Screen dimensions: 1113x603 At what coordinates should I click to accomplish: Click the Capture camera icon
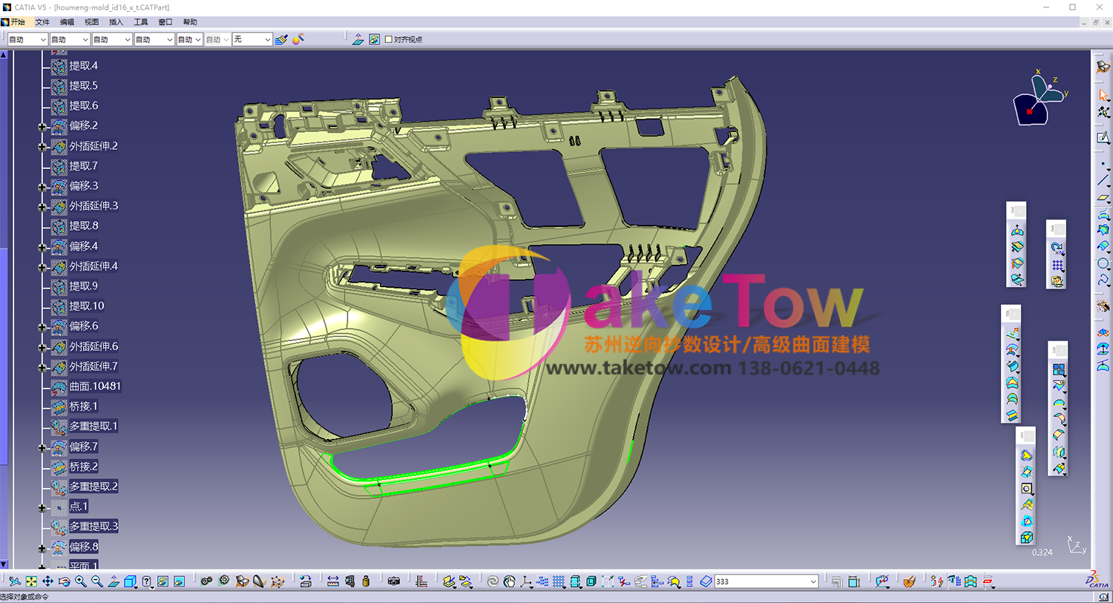pos(394,581)
